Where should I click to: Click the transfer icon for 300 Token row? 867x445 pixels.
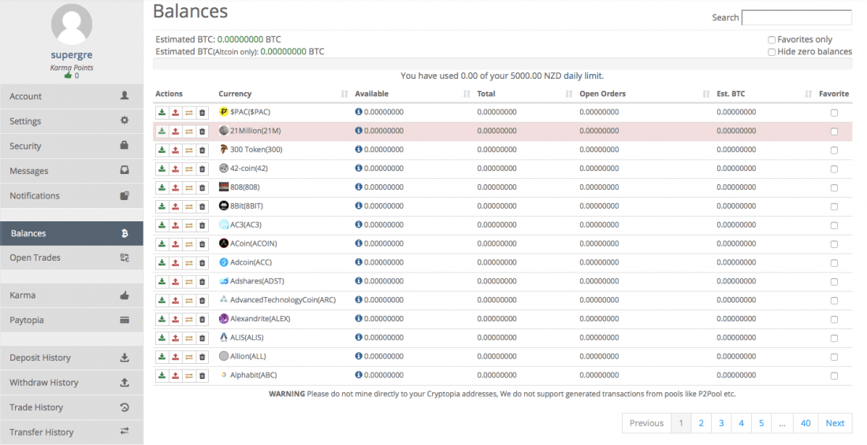[x=188, y=150]
